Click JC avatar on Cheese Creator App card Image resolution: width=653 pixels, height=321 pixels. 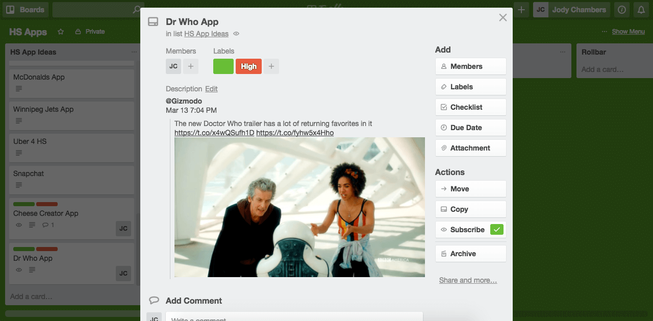(x=123, y=229)
